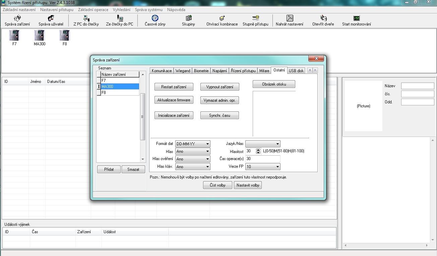Click Vypnout zařízení button

pyautogui.click(x=220, y=87)
